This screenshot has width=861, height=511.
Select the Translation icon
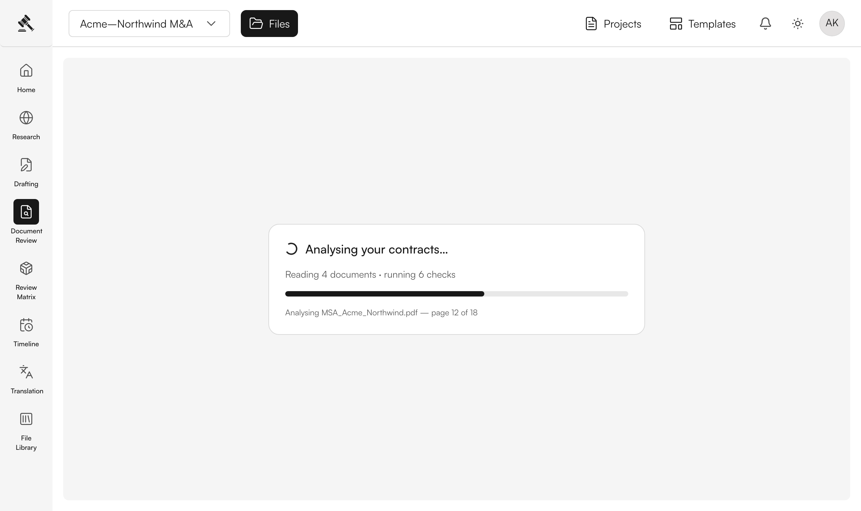[26, 372]
